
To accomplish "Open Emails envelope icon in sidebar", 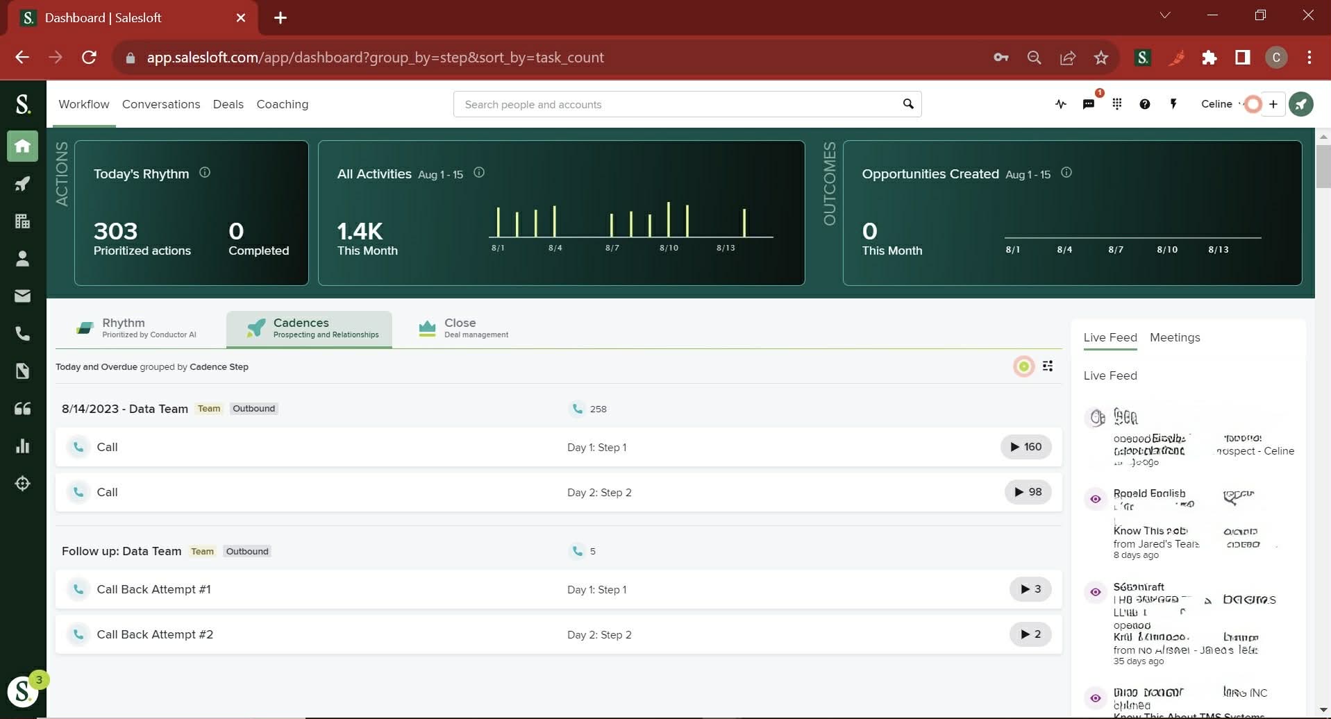I will (22, 296).
